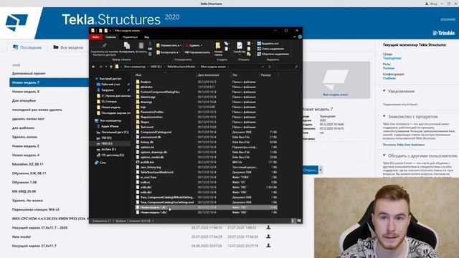This screenshot has width=459, height=258.
Task: Open the Последние tab in Tekla
Action: click(27, 47)
